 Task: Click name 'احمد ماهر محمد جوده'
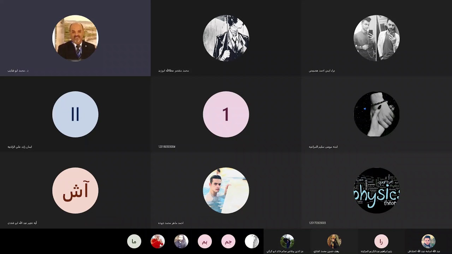point(171,223)
